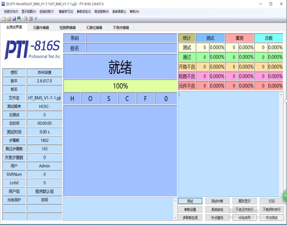Viewport: 287px width, 225px height.
Task: Open the 系统语言(L) menu
Action: tap(119, 12)
